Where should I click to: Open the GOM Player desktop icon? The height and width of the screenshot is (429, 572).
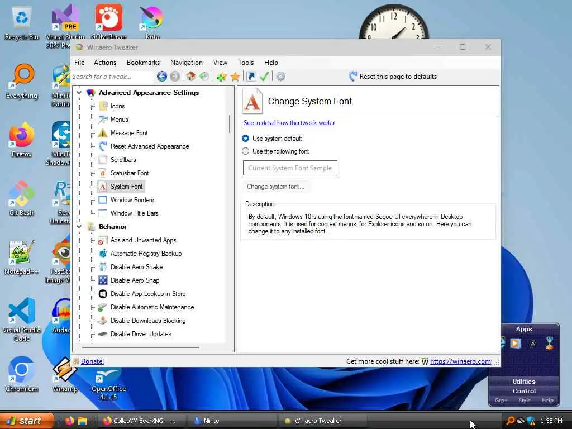click(x=109, y=22)
